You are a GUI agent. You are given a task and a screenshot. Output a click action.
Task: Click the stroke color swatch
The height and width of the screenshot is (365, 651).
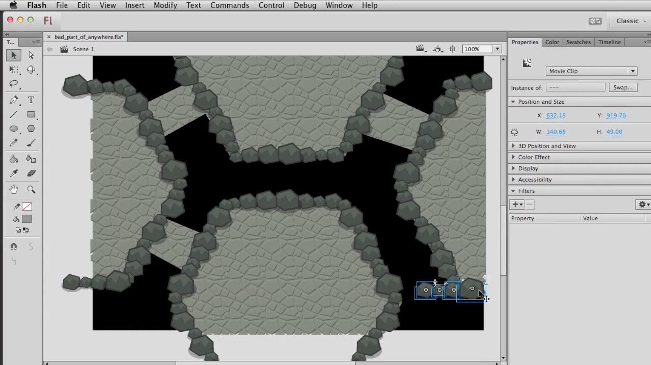pos(27,206)
